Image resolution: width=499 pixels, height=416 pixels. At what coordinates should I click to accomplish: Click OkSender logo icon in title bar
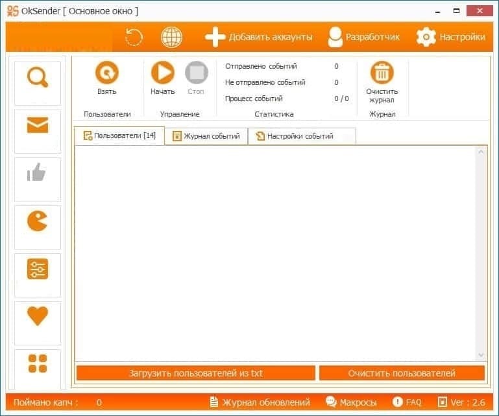(x=13, y=11)
